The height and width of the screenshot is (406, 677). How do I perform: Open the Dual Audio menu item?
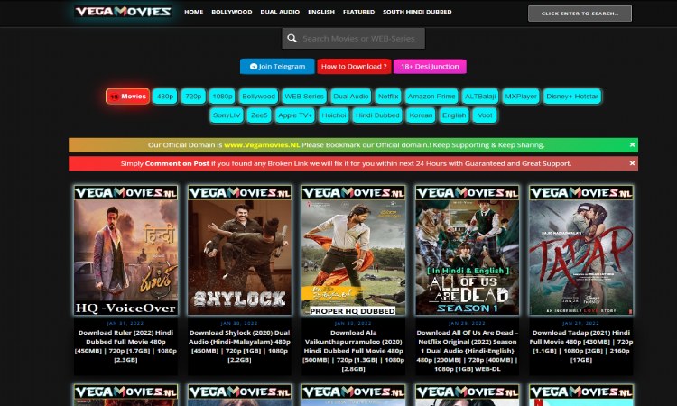(280, 12)
